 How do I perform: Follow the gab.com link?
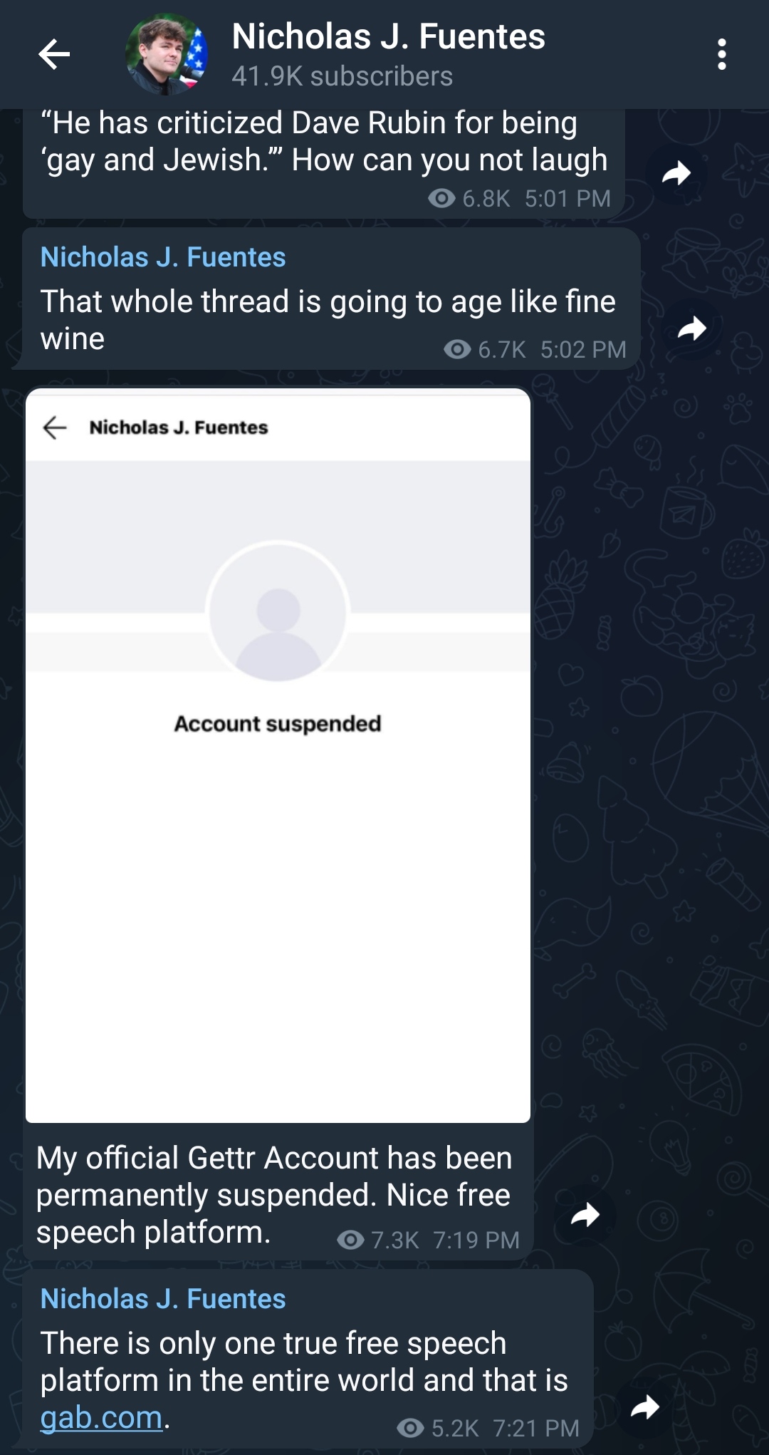[x=101, y=1418]
